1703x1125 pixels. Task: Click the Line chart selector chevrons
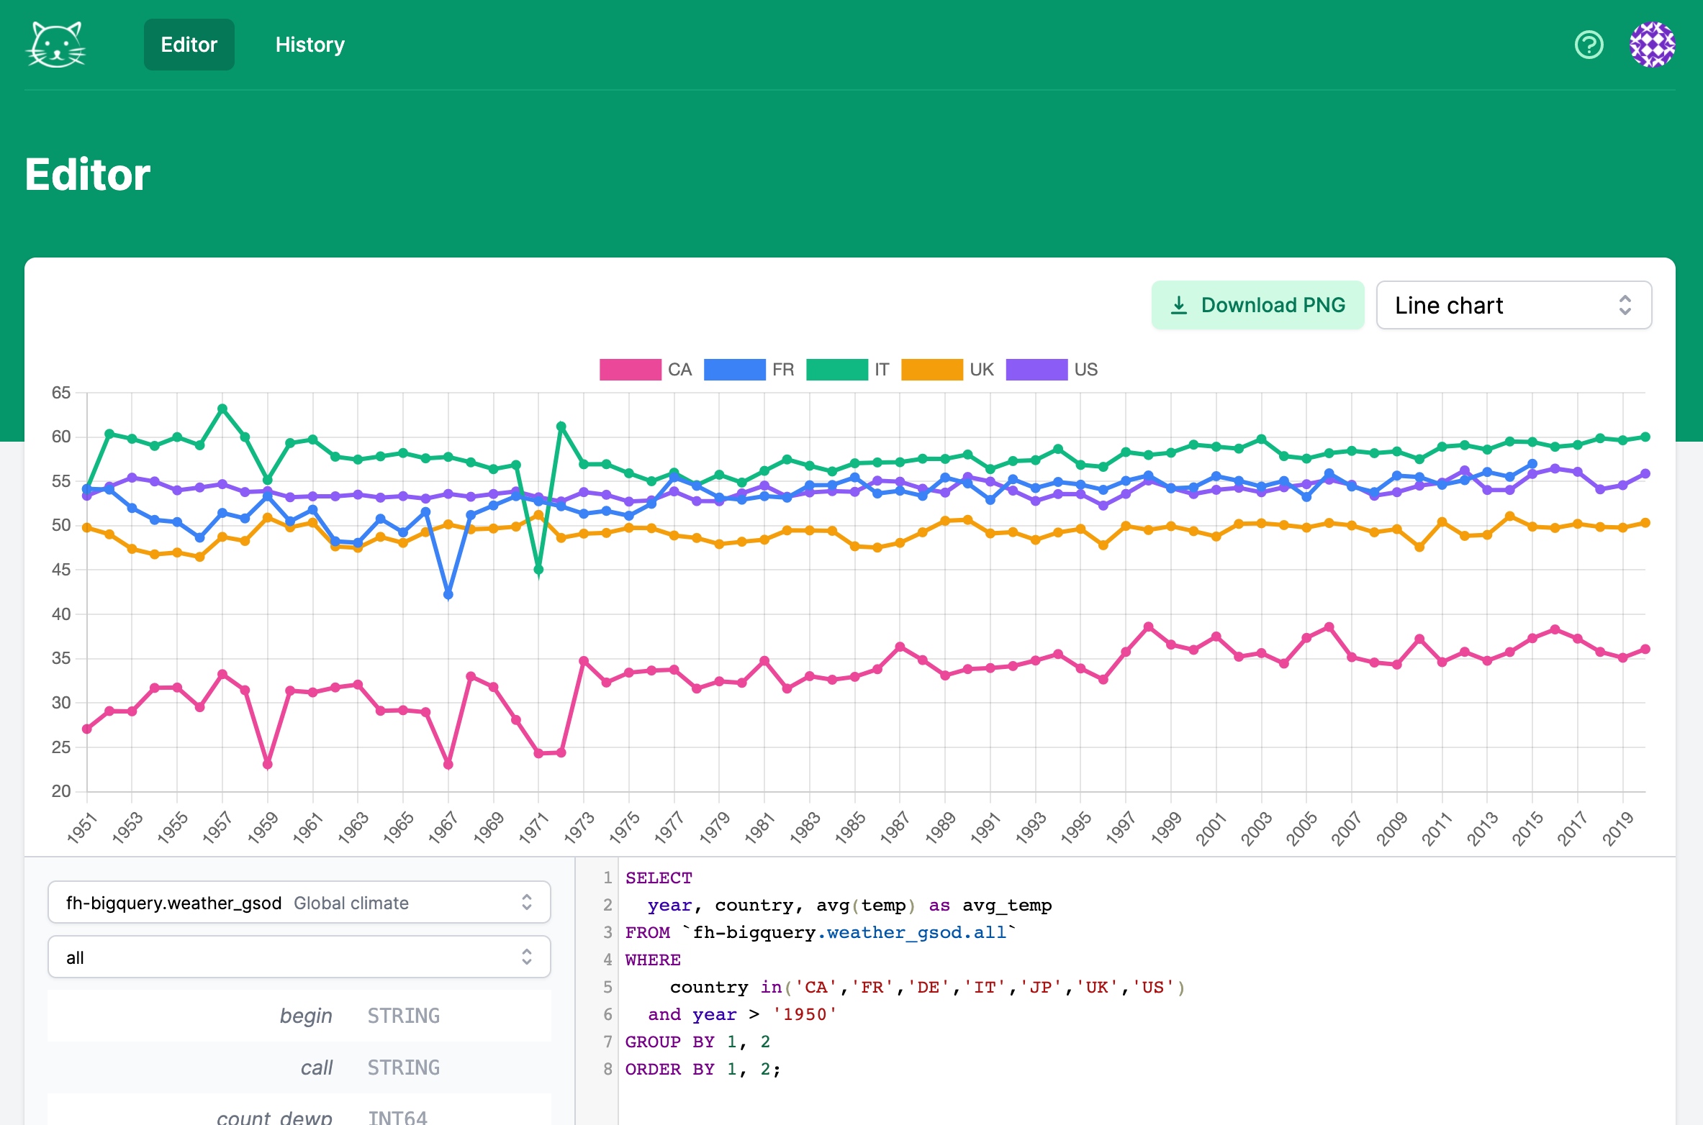pyautogui.click(x=1625, y=306)
